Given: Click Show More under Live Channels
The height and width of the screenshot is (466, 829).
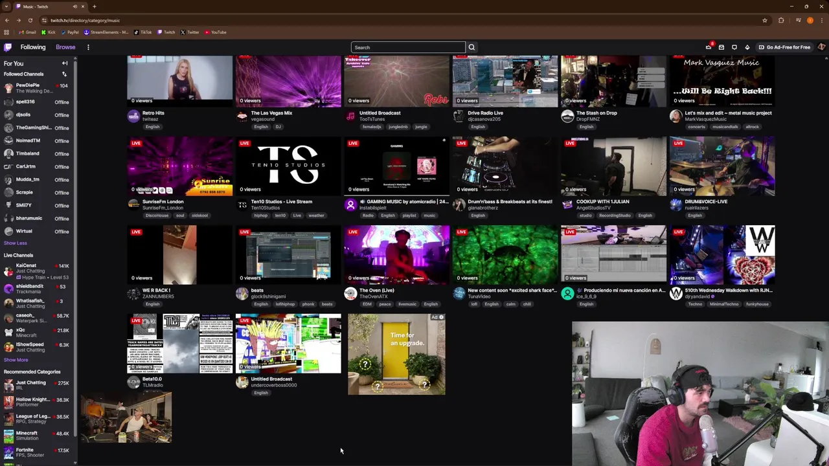Looking at the screenshot, I should point(16,360).
